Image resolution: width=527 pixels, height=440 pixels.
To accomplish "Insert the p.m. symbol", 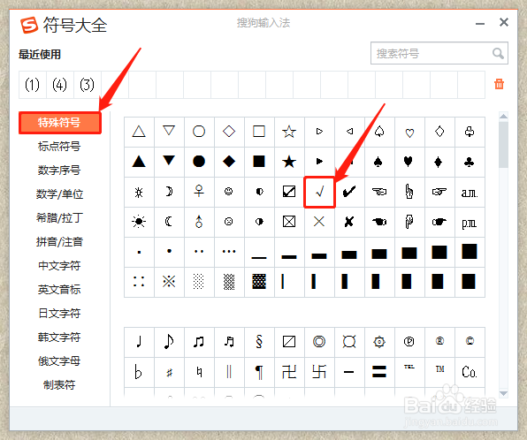I will (470, 222).
